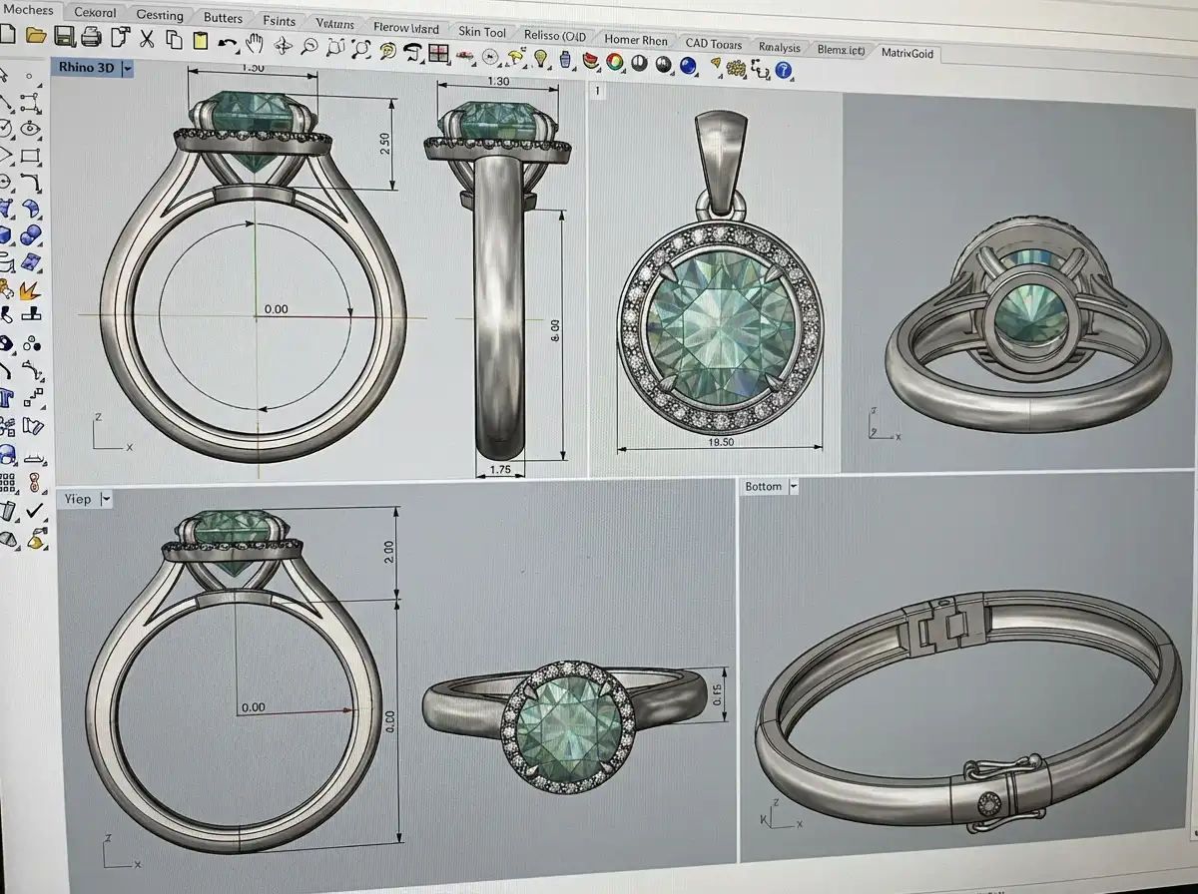Click the Ranalysis tab label
This screenshot has height=894, width=1198.
pyautogui.click(x=779, y=46)
